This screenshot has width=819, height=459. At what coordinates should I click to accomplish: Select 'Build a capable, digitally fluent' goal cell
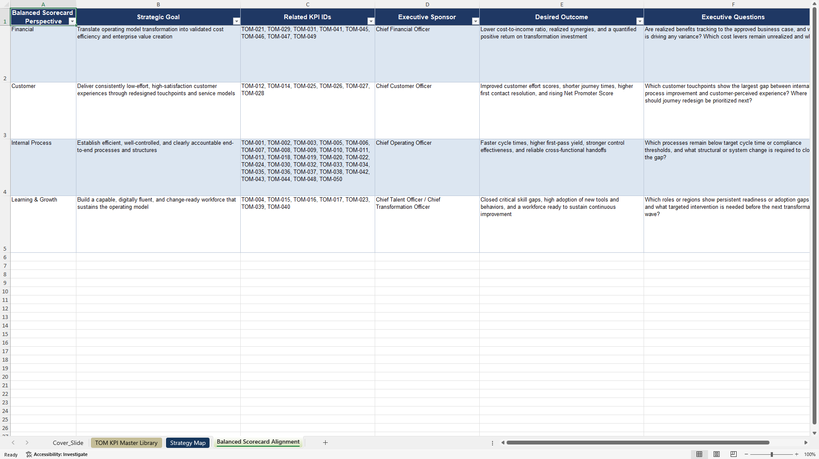click(x=158, y=224)
